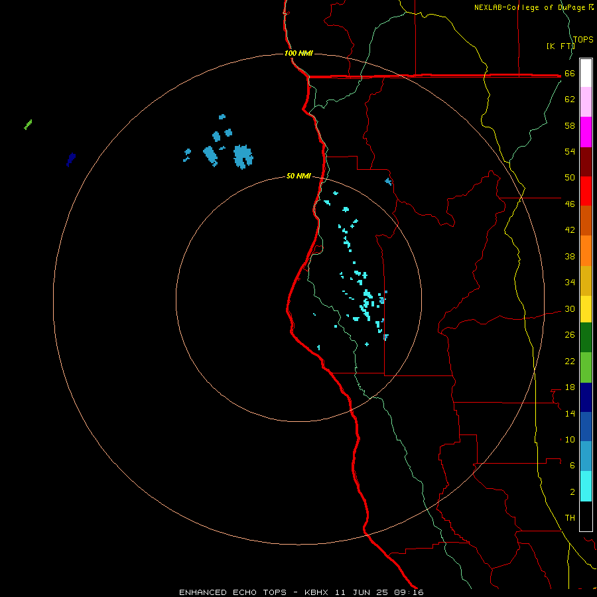Select the bright red legend swatch
This screenshot has width=597, height=597.
[x=586, y=191]
